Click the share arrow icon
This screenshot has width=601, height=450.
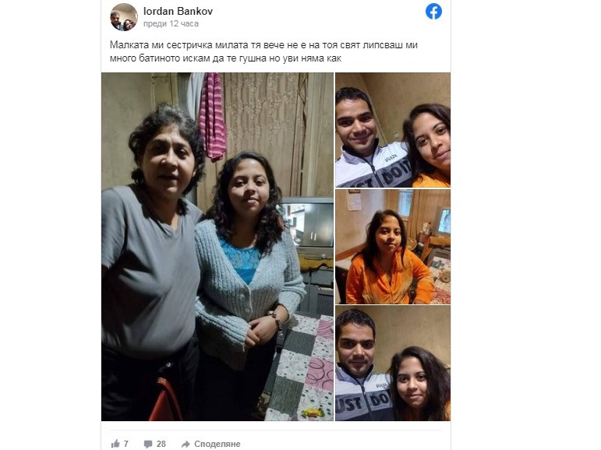pos(186,444)
